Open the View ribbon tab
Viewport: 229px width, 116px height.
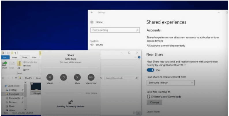click(x=34, y=57)
